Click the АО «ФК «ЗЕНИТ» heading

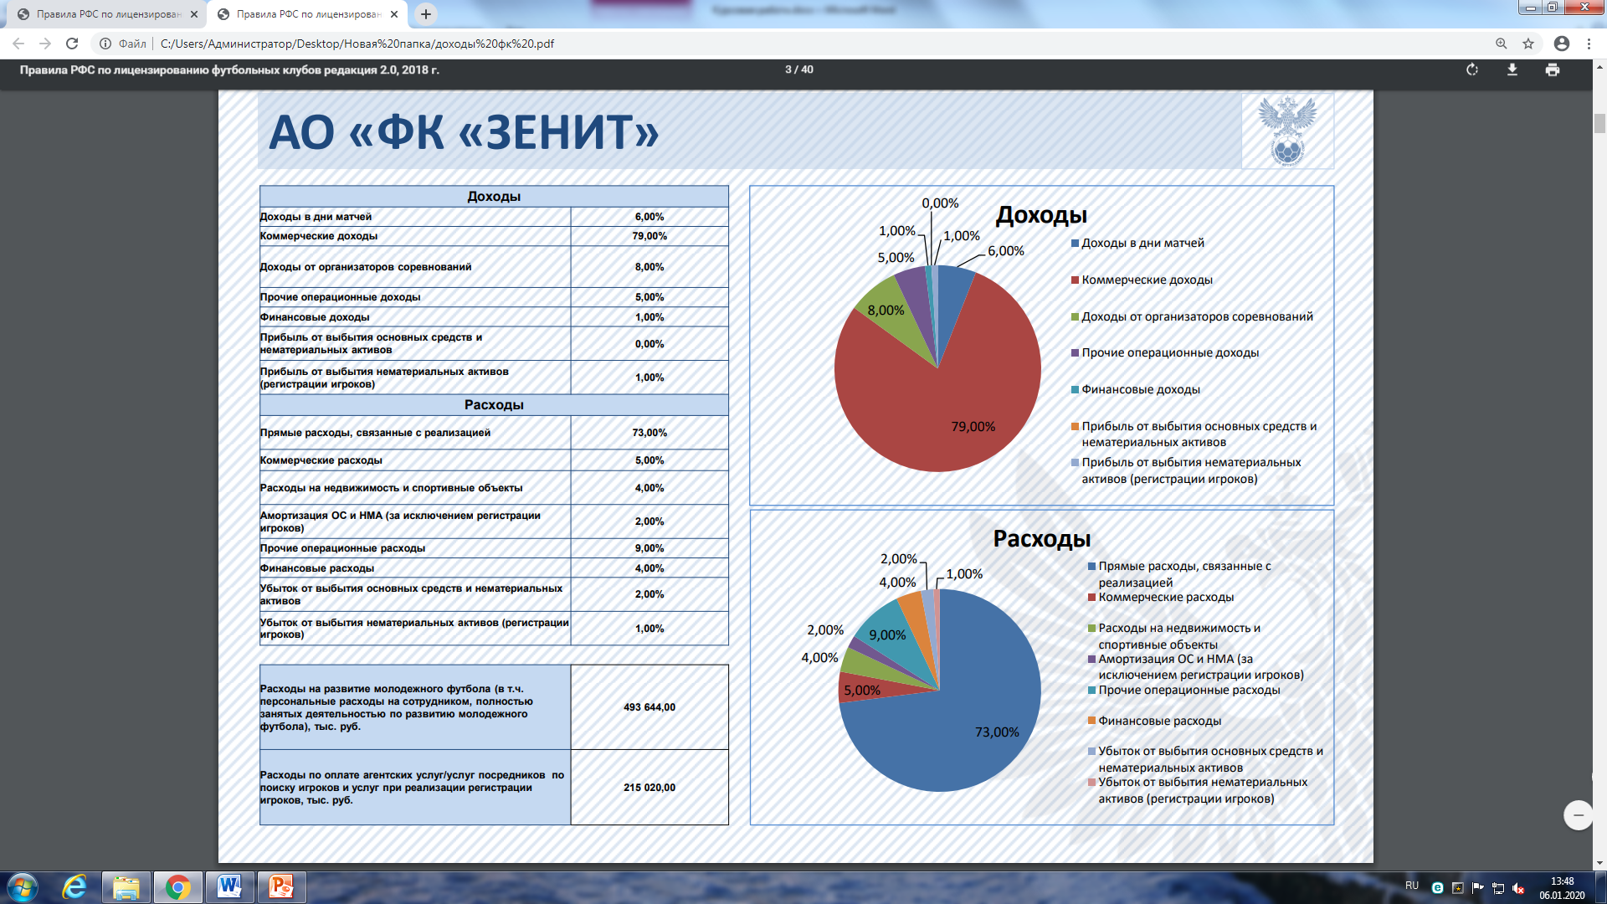pyautogui.click(x=464, y=132)
